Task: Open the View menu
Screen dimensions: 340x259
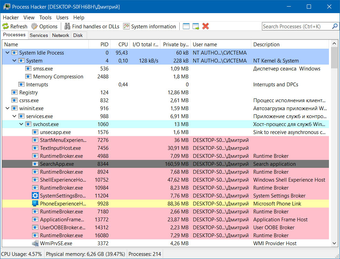Action: 29,18
